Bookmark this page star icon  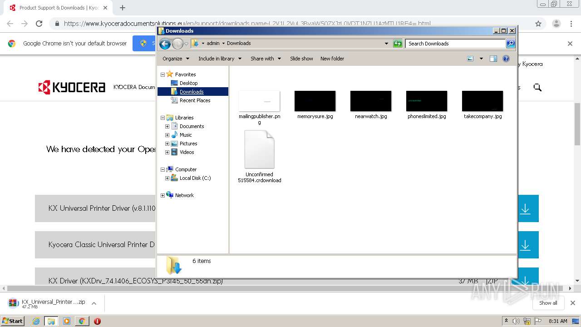pos(538,24)
